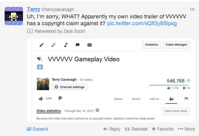The height and width of the screenshot is (136, 199).
Task: Open the More options menu on tweet
Action: pyautogui.click(x=186, y=129)
